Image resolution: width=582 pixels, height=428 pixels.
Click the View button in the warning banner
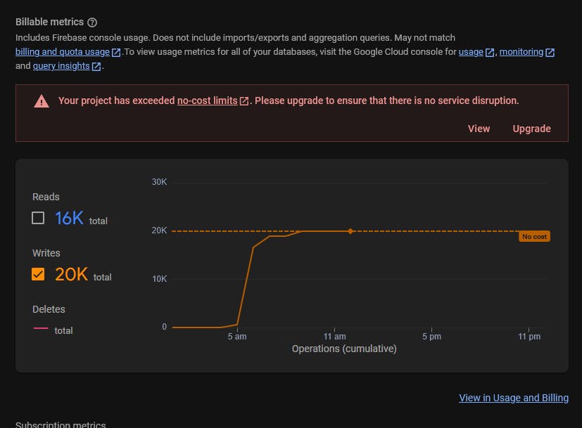click(x=479, y=129)
